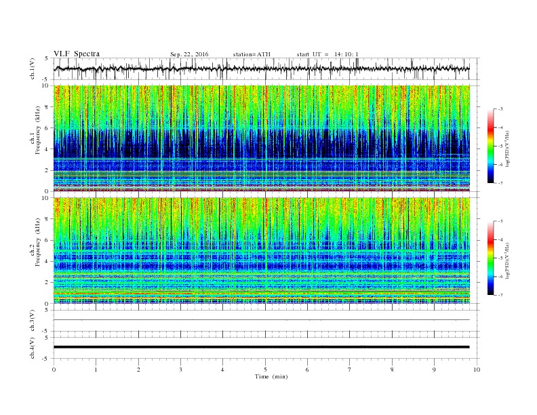Click the "8" kHz tick of ch.1 spectrogram
537x415 pixels.
pyautogui.click(x=47, y=107)
